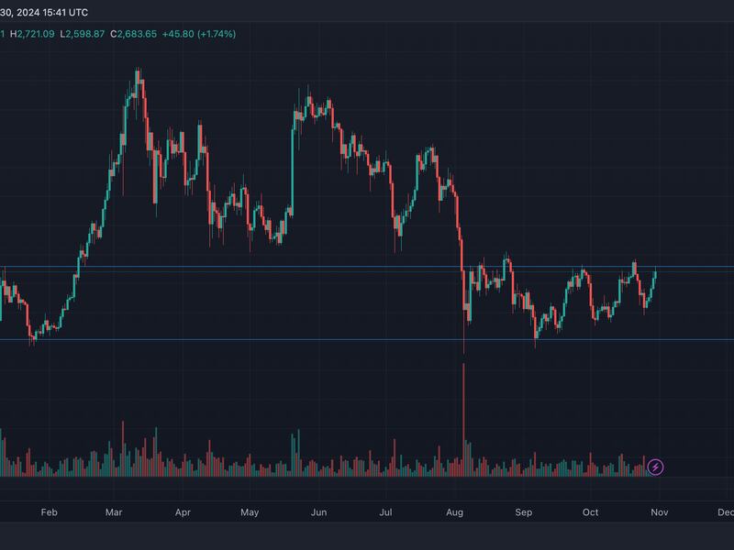Click the Jul label on time axis
The width and height of the screenshot is (734, 550).
coord(386,512)
